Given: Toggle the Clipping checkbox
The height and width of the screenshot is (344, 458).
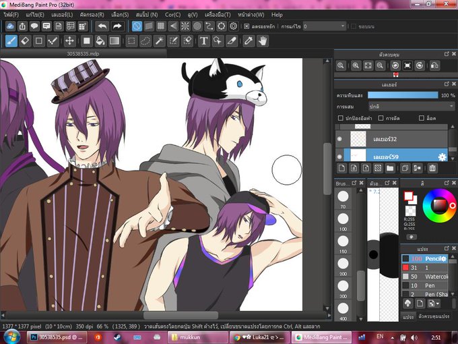Looking at the screenshot, I should pyautogui.click(x=381, y=118).
